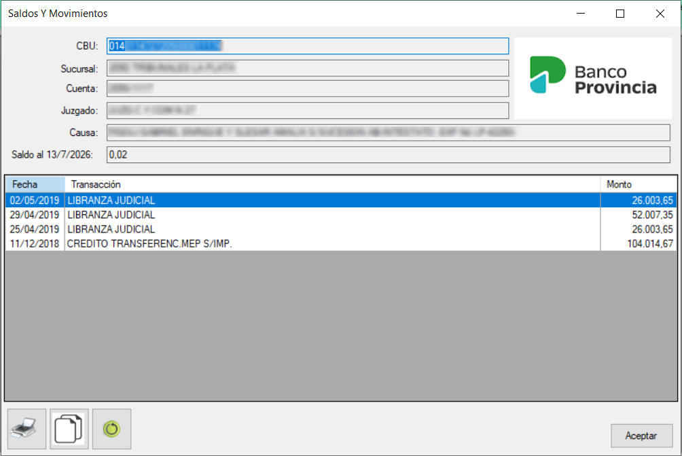Click the Sucursal text field
682x456 pixels.
(308, 68)
